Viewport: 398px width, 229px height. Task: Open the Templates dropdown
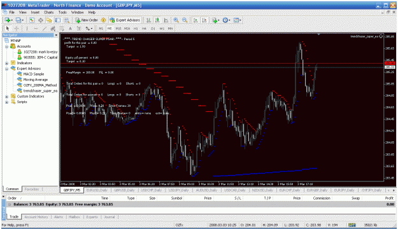coord(237,20)
